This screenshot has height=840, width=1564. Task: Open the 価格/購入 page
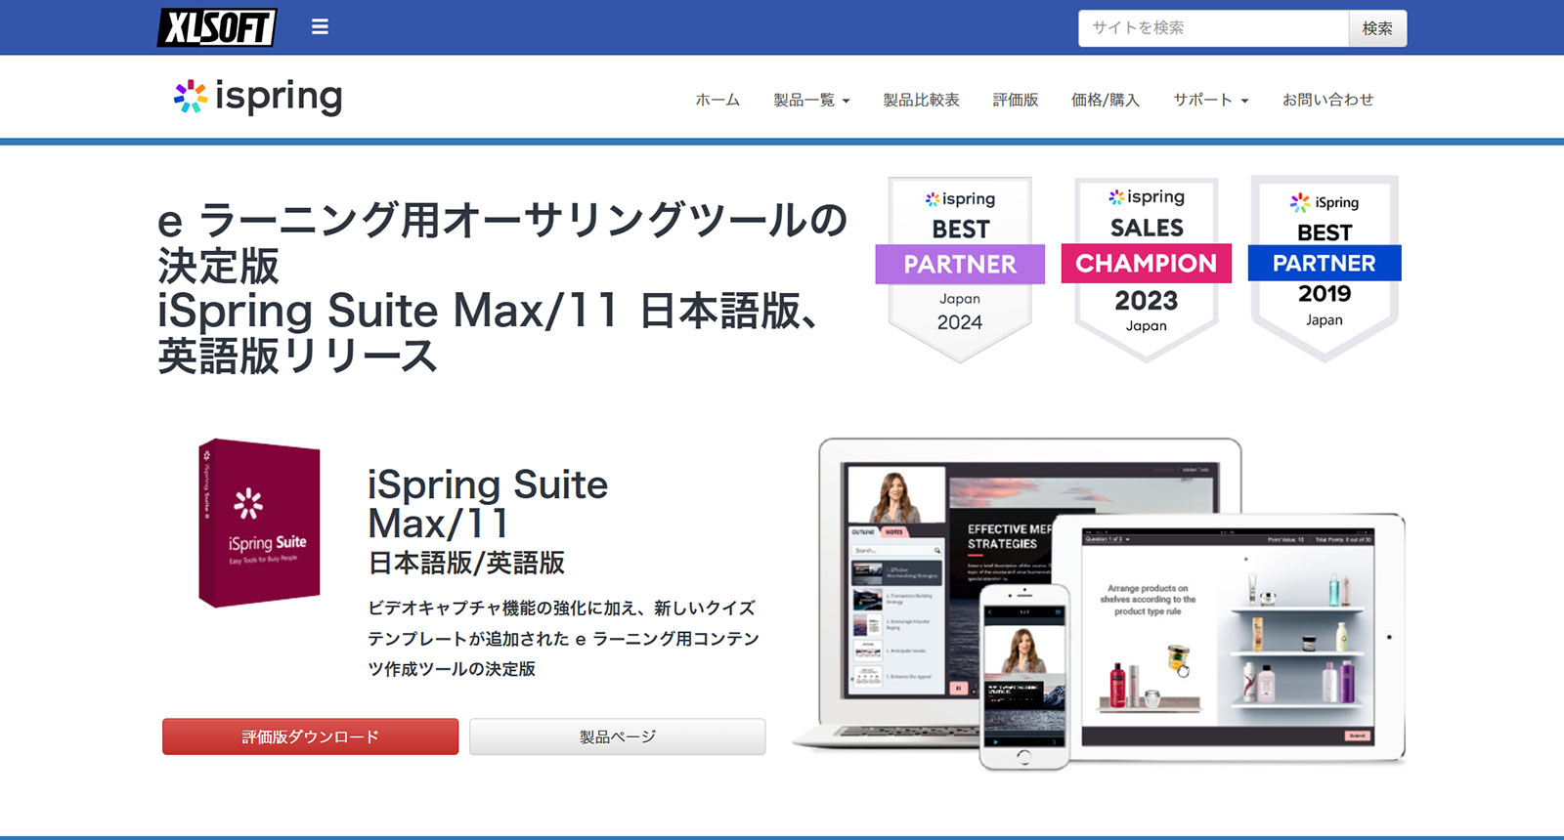(1106, 100)
